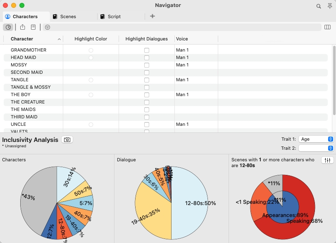This screenshot has width=336, height=243.
Task: Pick highlight color for HEAD MAID
Action: point(91,58)
